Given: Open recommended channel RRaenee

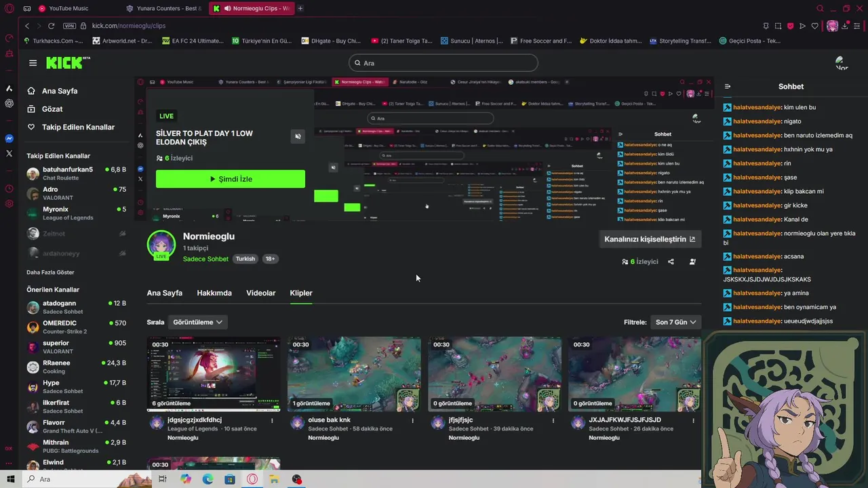Looking at the screenshot, I should click(x=76, y=367).
